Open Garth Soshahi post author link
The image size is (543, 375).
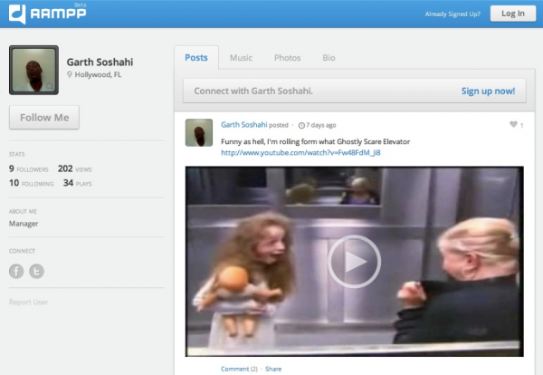click(x=244, y=125)
